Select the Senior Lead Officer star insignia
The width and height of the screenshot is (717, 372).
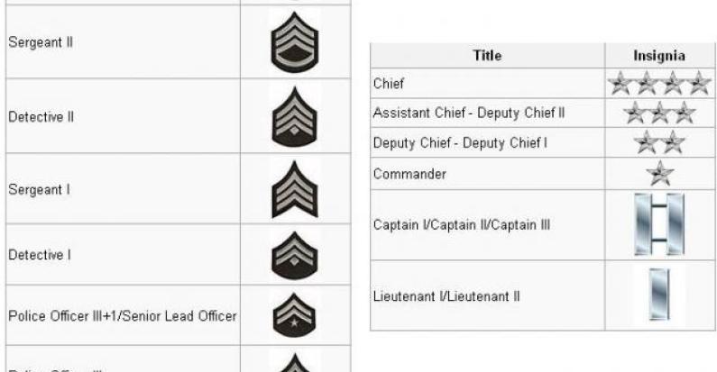[295, 315]
